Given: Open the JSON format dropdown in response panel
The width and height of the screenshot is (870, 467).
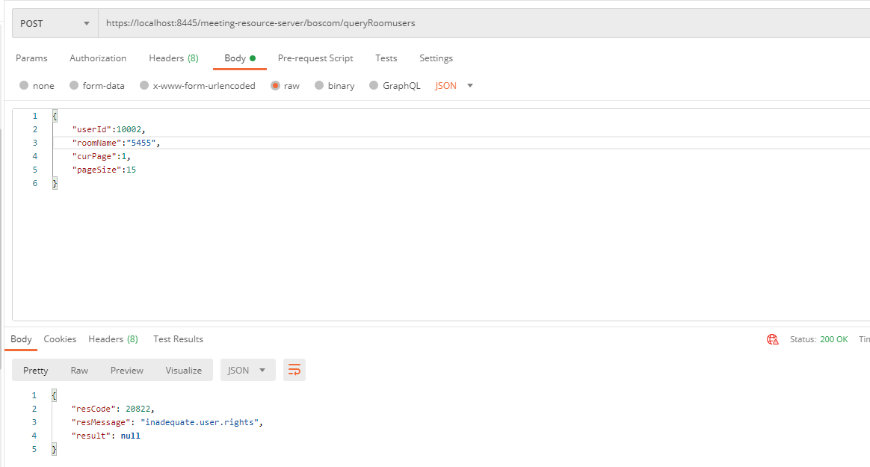Looking at the screenshot, I should (x=247, y=369).
